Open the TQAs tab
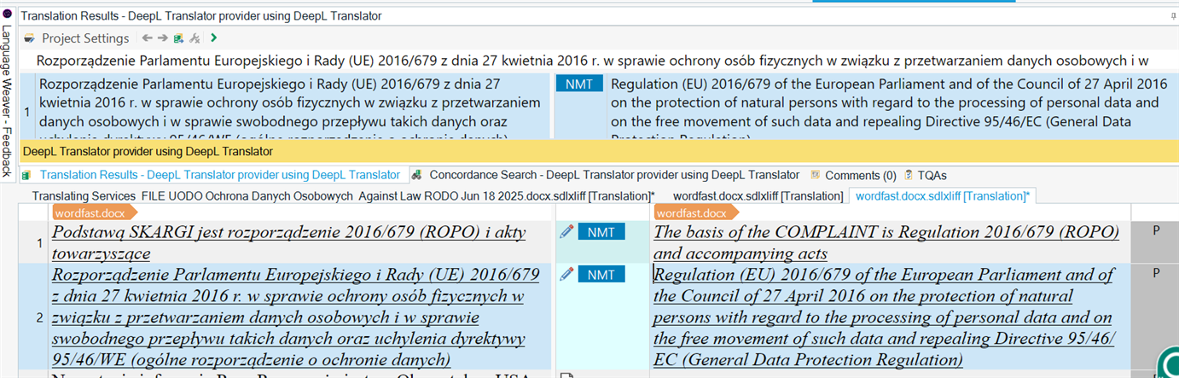 (925, 176)
